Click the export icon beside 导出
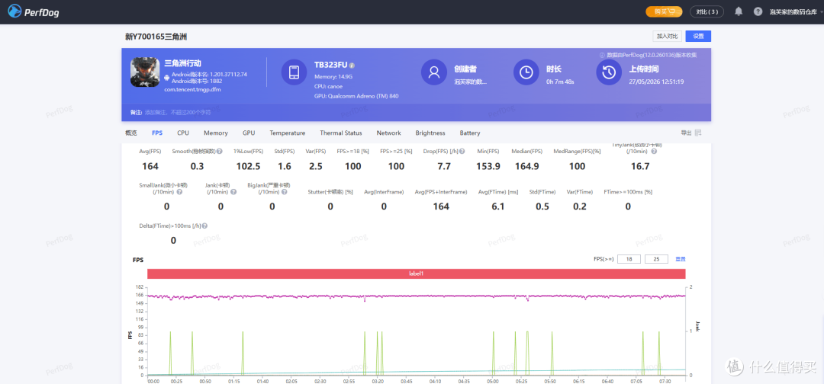This screenshot has width=824, height=384. [x=698, y=133]
